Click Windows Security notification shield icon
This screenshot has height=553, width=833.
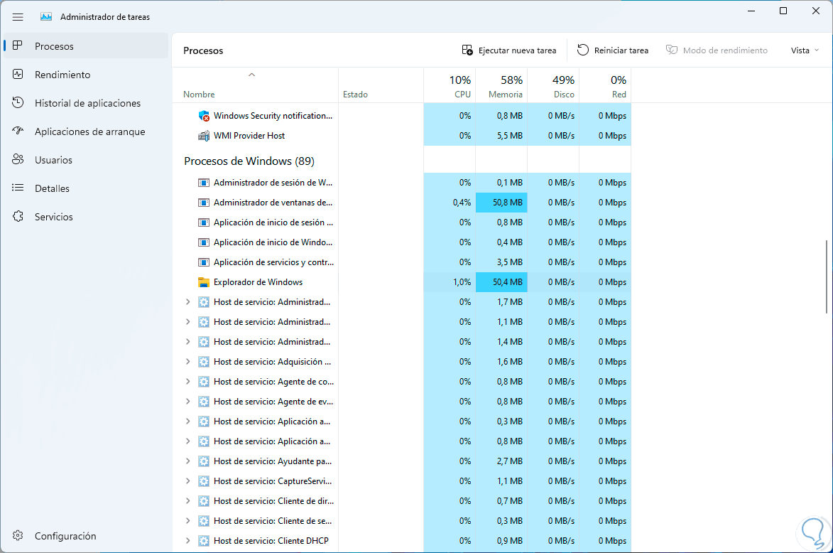[x=204, y=116]
